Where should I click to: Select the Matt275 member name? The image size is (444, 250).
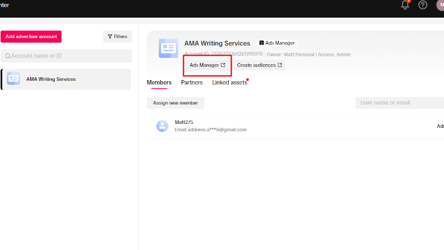(x=184, y=122)
